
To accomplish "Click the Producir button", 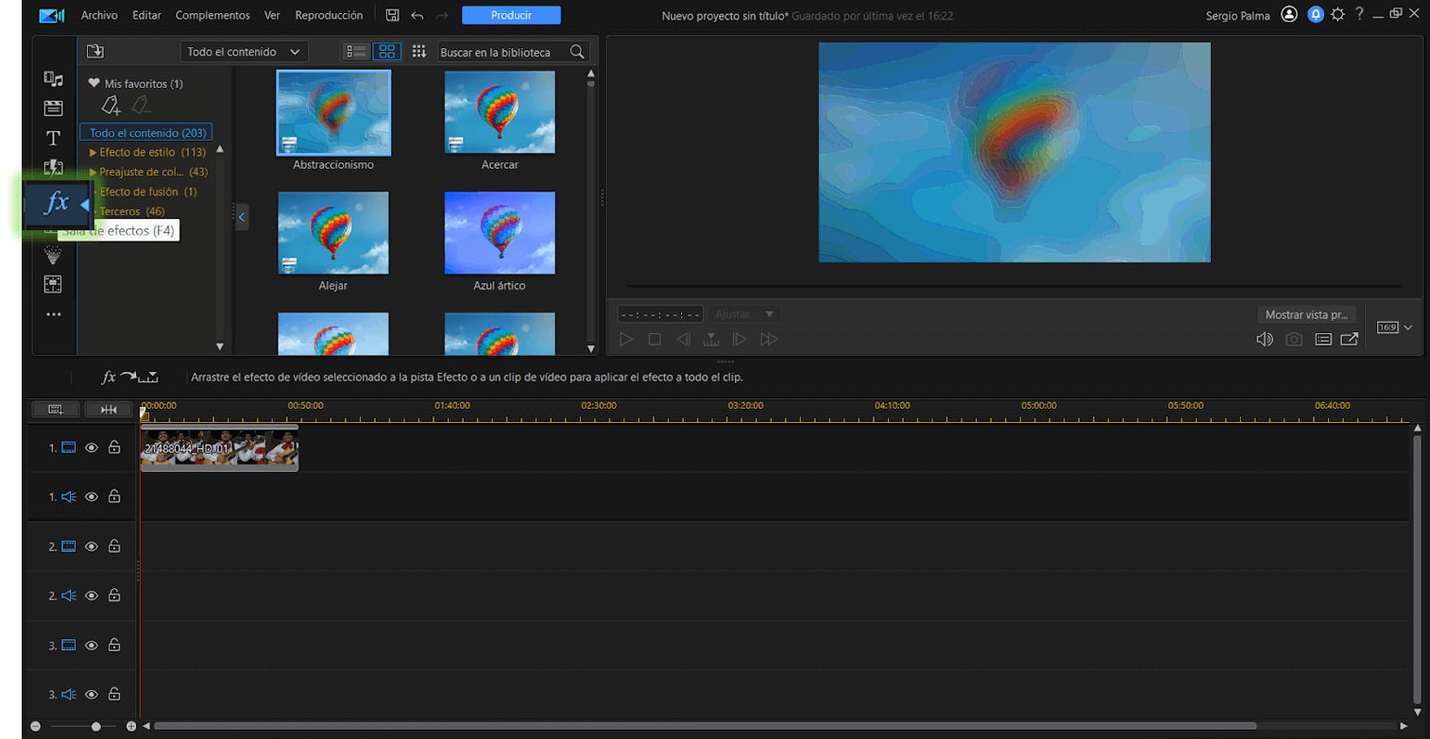I will click(x=511, y=15).
